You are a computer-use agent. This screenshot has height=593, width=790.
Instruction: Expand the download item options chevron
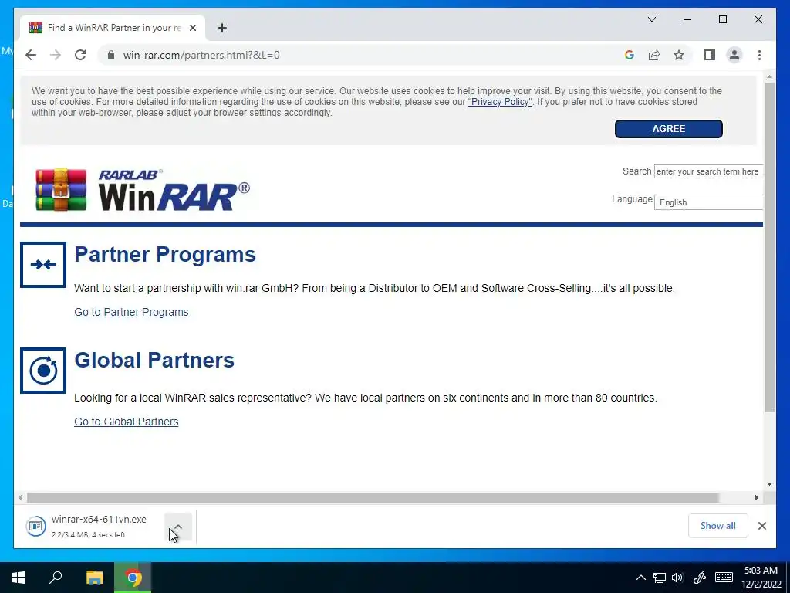[x=178, y=527]
